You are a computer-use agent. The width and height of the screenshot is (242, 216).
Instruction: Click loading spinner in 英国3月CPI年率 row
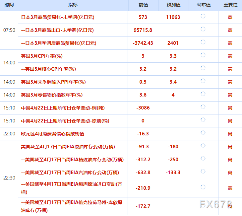tap(203, 55)
